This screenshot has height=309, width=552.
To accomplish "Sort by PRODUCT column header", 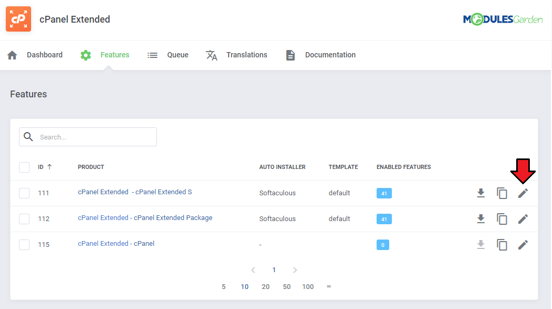I will click(x=91, y=167).
